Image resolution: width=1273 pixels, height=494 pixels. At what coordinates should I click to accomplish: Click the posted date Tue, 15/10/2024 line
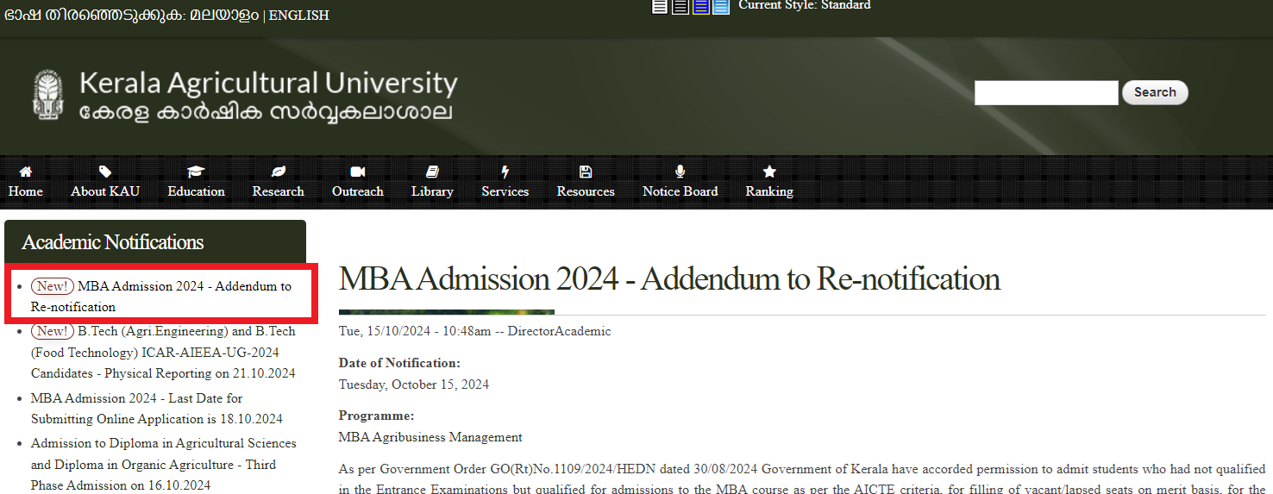tap(474, 331)
